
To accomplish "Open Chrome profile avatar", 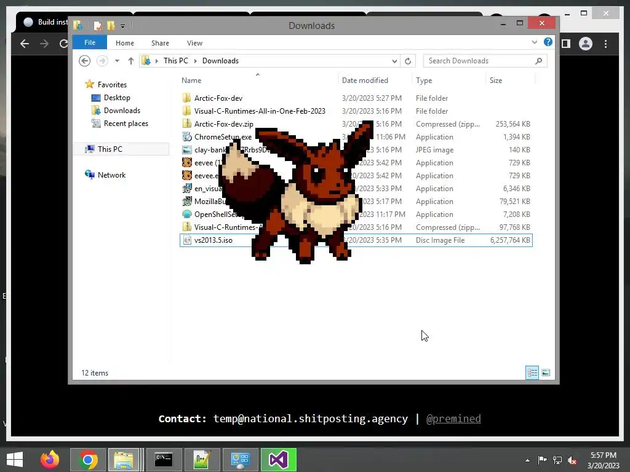I will (x=586, y=44).
